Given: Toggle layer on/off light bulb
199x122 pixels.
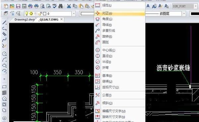Looking at the screenshot, I should point(26,14).
